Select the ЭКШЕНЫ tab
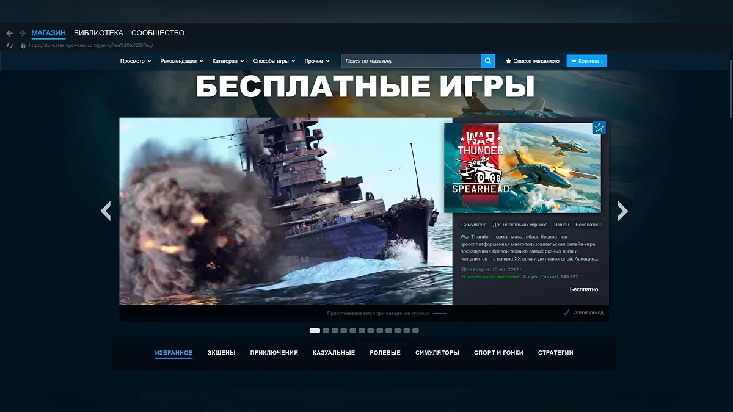Viewport: 733px width, 412px height. (221, 353)
